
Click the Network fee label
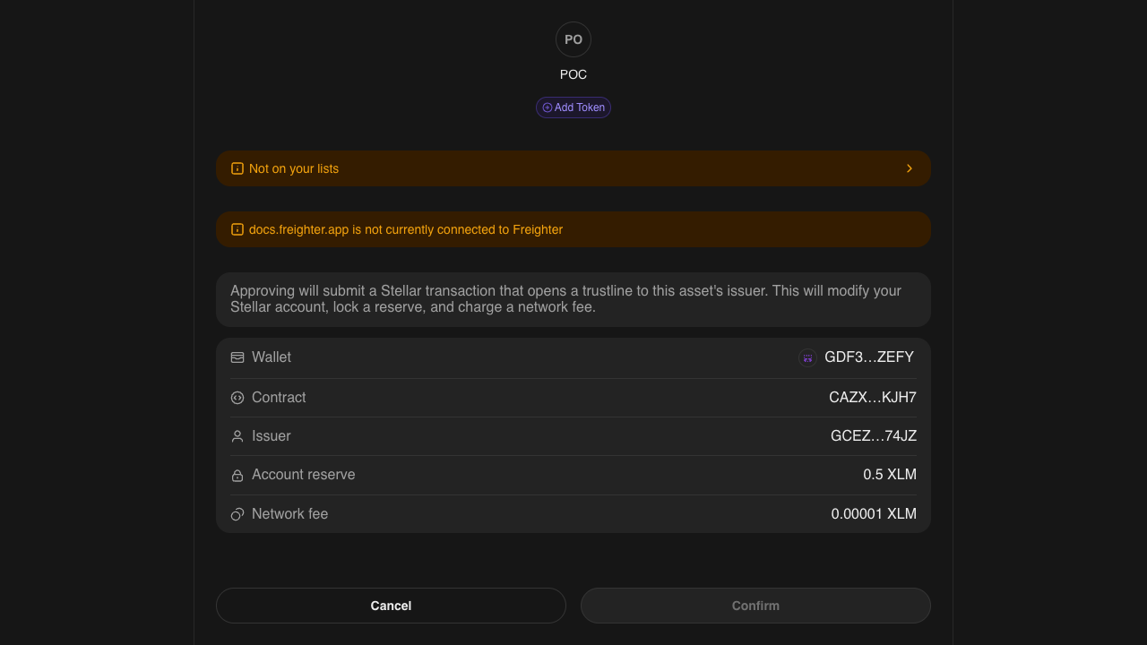(290, 514)
